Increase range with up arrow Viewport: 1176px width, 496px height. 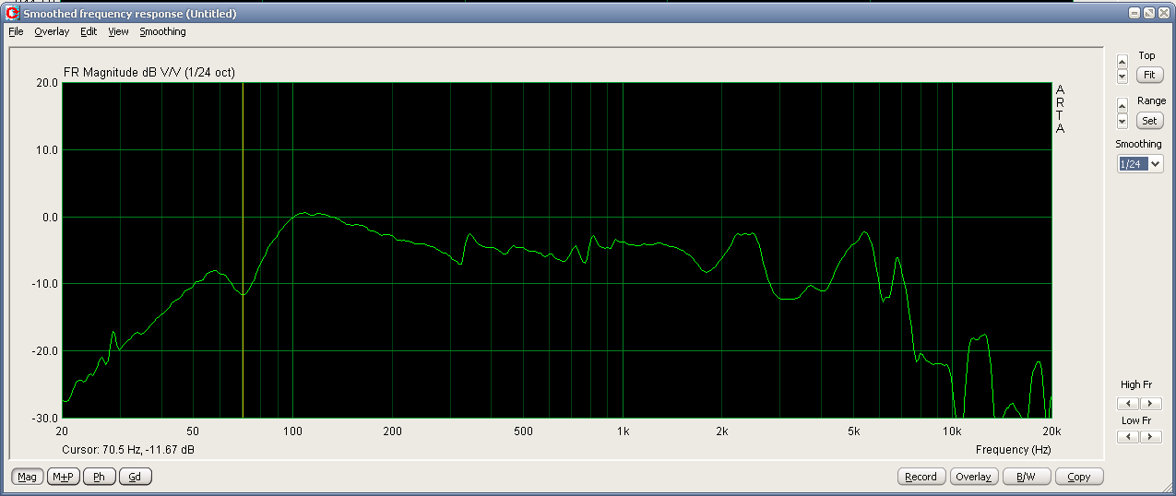click(x=1122, y=106)
